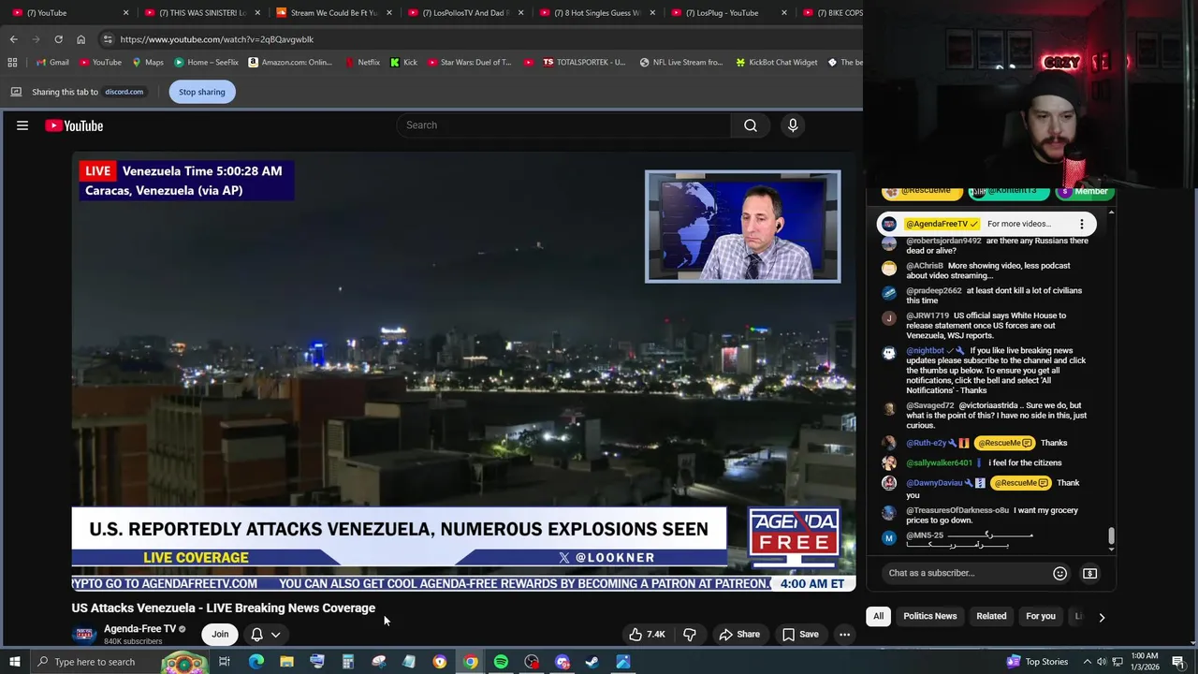The width and height of the screenshot is (1198, 674).
Task: Open the Gmail bookmark
Action: pos(52,62)
